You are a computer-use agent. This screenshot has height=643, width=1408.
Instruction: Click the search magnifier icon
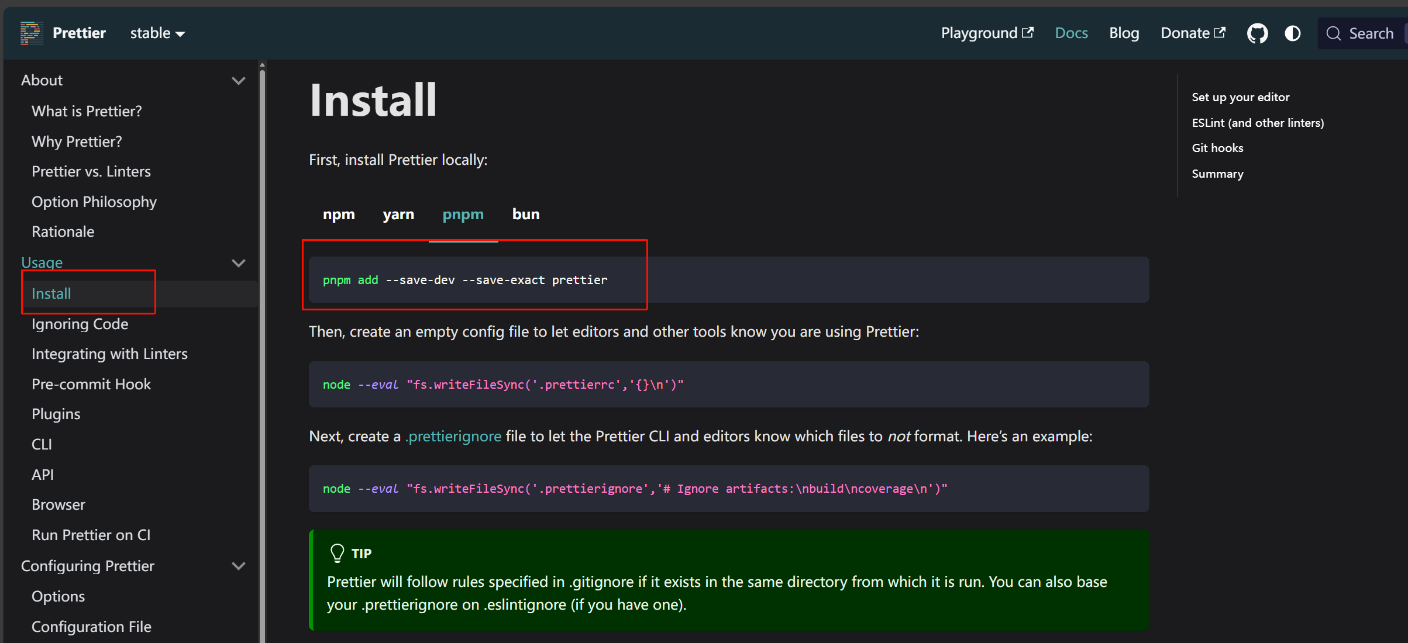coord(1333,33)
